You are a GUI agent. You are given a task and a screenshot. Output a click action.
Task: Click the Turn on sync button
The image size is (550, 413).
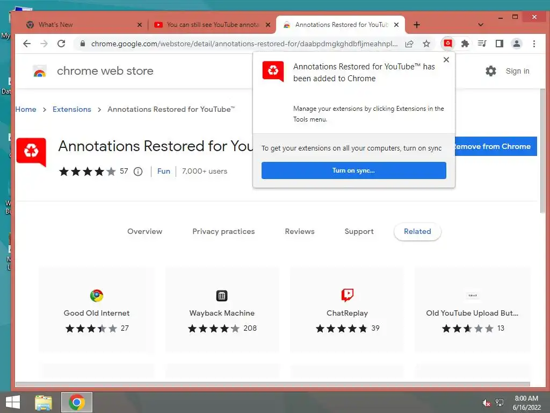pyautogui.click(x=353, y=170)
